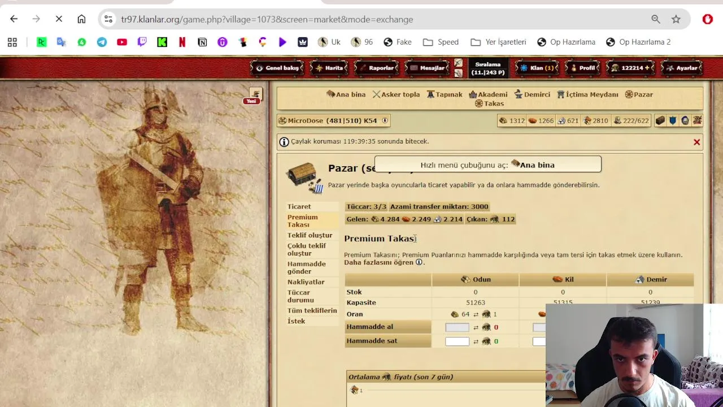Open the Kick bookmark icon

click(162, 42)
